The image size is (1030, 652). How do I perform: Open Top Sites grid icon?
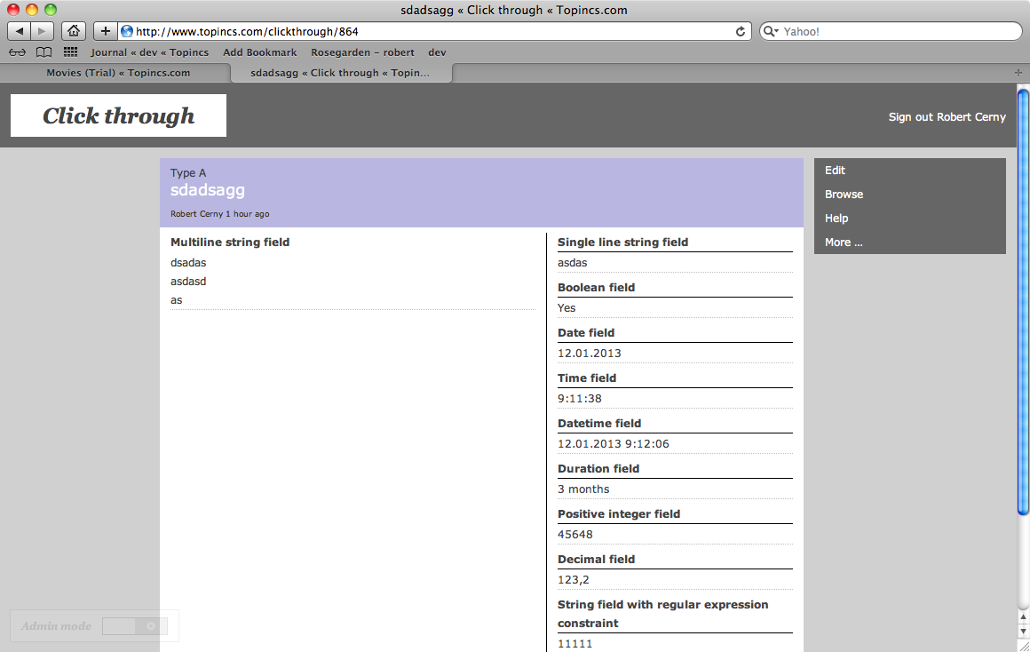click(71, 52)
